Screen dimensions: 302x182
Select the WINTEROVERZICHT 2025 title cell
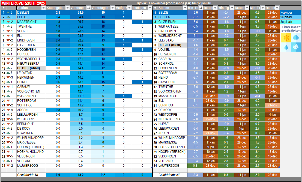[23, 3]
